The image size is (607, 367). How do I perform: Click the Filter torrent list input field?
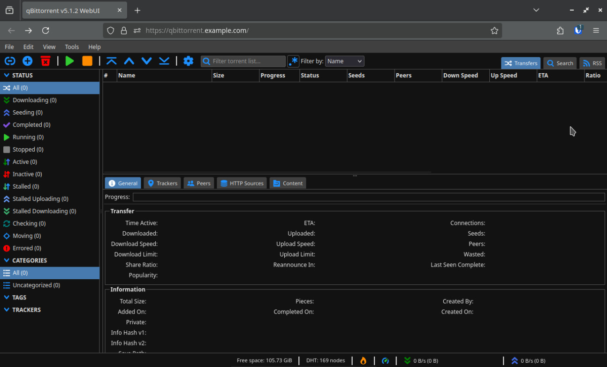pyautogui.click(x=248, y=61)
